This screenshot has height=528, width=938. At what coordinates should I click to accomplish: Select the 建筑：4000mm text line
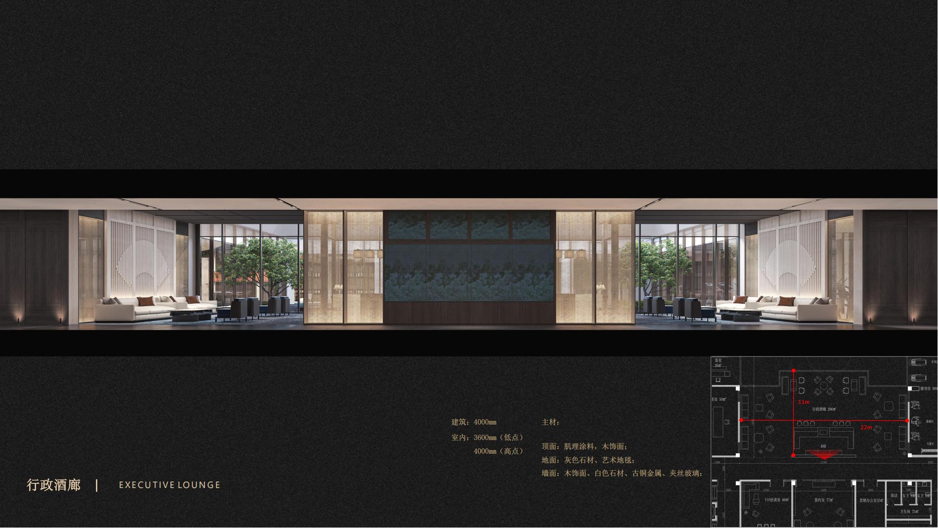point(474,422)
